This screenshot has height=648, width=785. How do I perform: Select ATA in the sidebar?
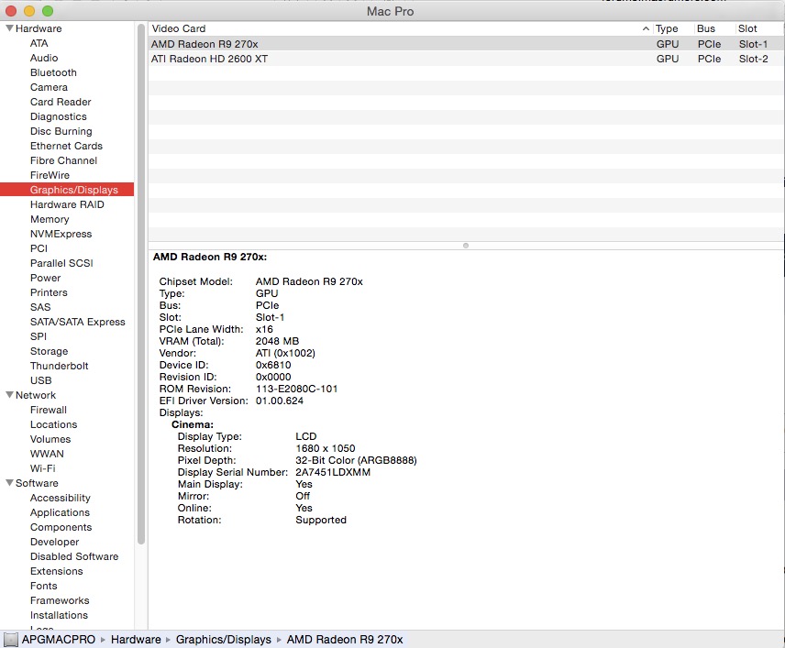tap(39, 43)
